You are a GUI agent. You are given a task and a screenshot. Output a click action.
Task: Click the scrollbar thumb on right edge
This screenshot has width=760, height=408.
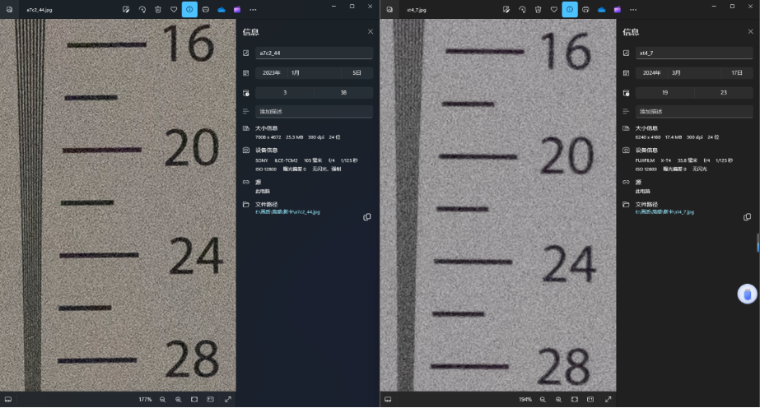(758, 243)
